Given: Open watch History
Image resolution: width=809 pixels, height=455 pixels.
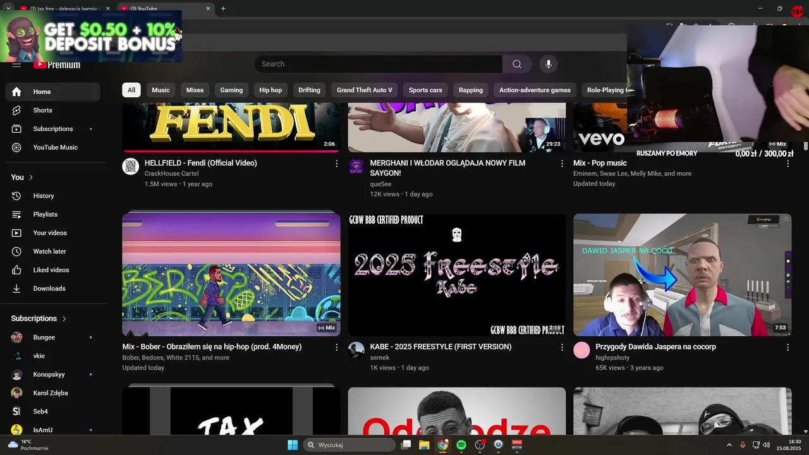Looking at the screenshot, I should (x=53, y=196).
